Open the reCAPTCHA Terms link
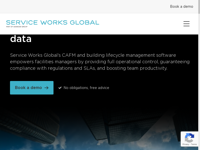 194,144
